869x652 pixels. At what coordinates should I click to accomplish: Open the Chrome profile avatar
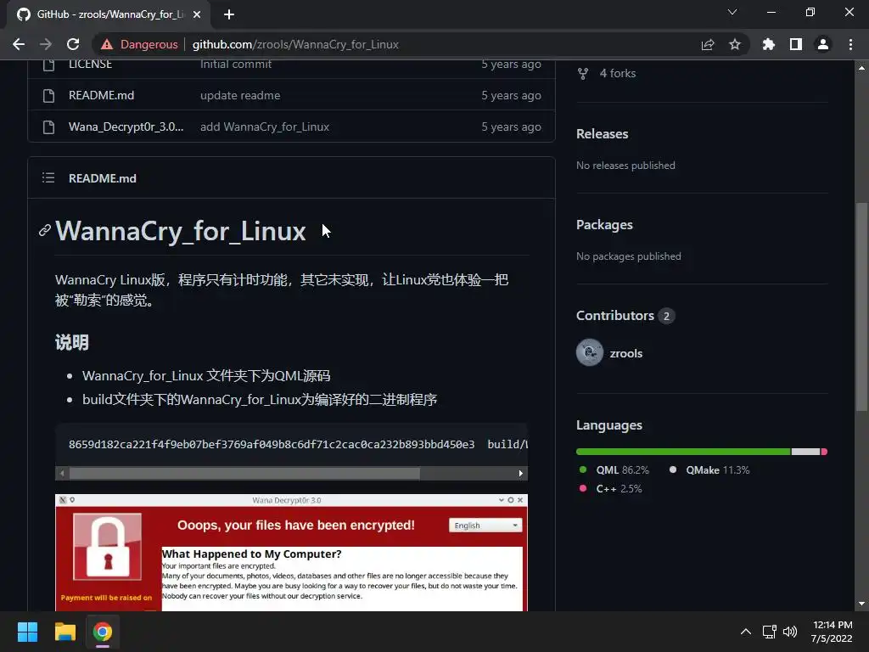pos(823,44)
